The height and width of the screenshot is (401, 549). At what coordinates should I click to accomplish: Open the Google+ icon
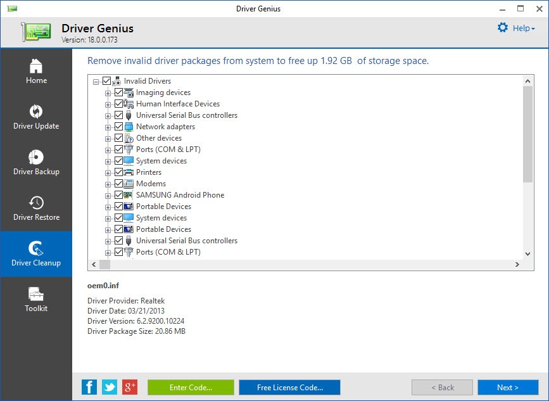click(x=130, y=387)
